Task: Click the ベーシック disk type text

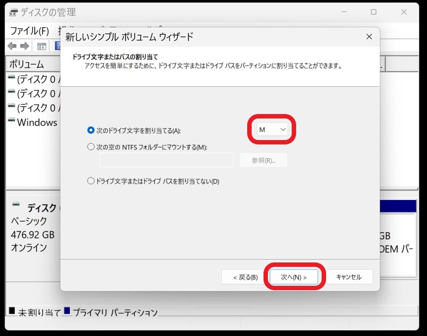Action: tap(29, 221)
